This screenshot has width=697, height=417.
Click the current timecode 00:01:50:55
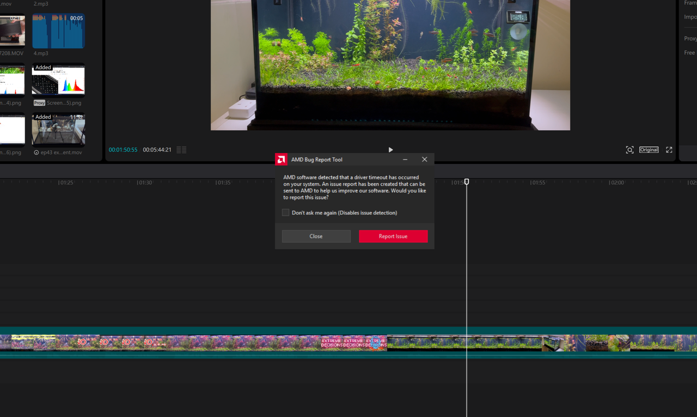tap(123, 150)
